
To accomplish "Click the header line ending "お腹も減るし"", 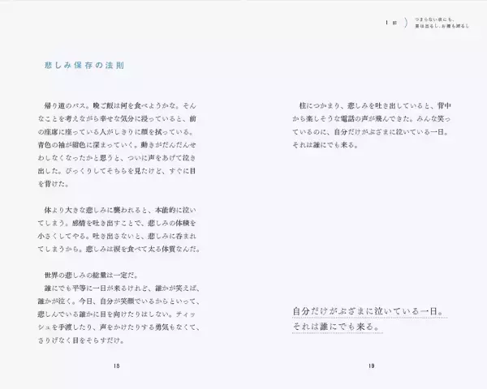I will tap(442, 27).
